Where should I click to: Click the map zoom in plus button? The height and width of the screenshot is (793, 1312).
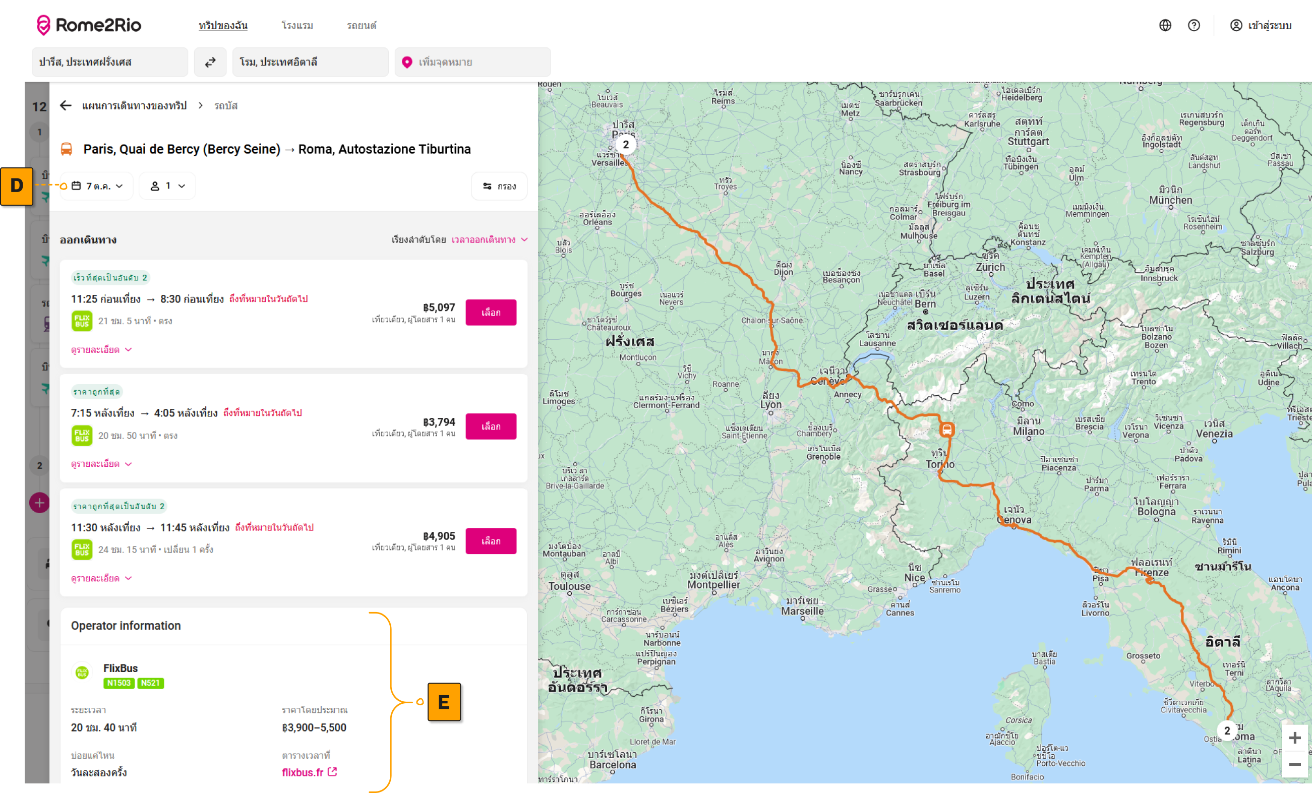pyautogui.click(x=1295, y=738)
